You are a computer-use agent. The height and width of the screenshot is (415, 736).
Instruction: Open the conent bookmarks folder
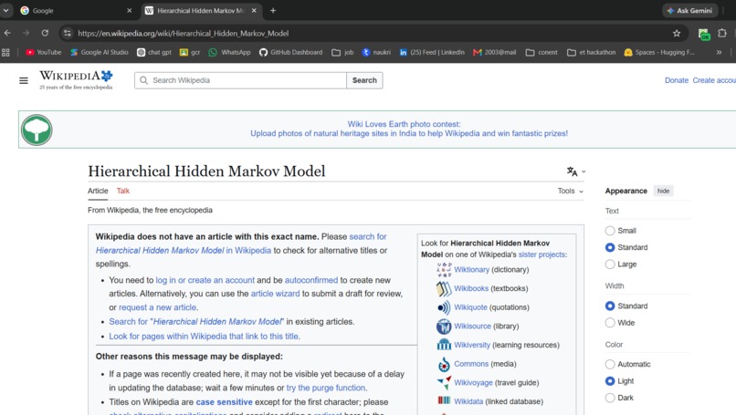tap(541, 53)
